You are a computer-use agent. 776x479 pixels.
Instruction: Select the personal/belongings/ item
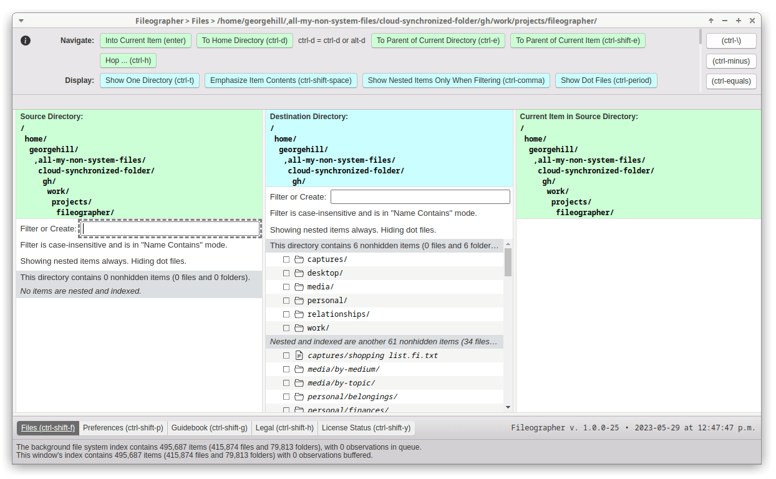pyautogui.click(x=352, y=397)
